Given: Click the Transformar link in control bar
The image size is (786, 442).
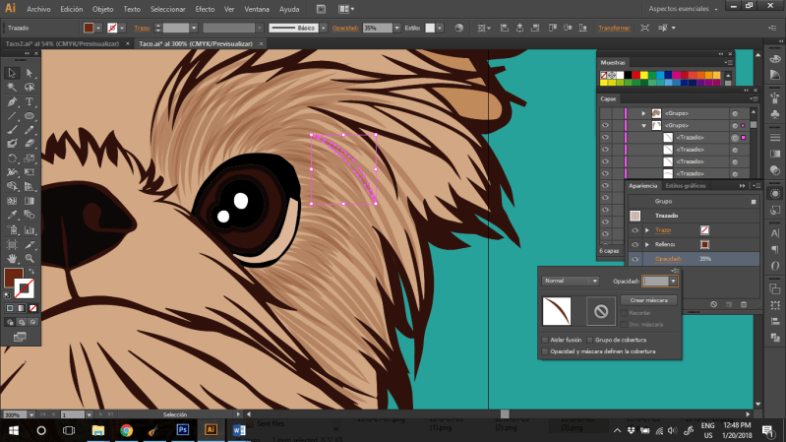Looking at the screenshot, I should point(614,29).
